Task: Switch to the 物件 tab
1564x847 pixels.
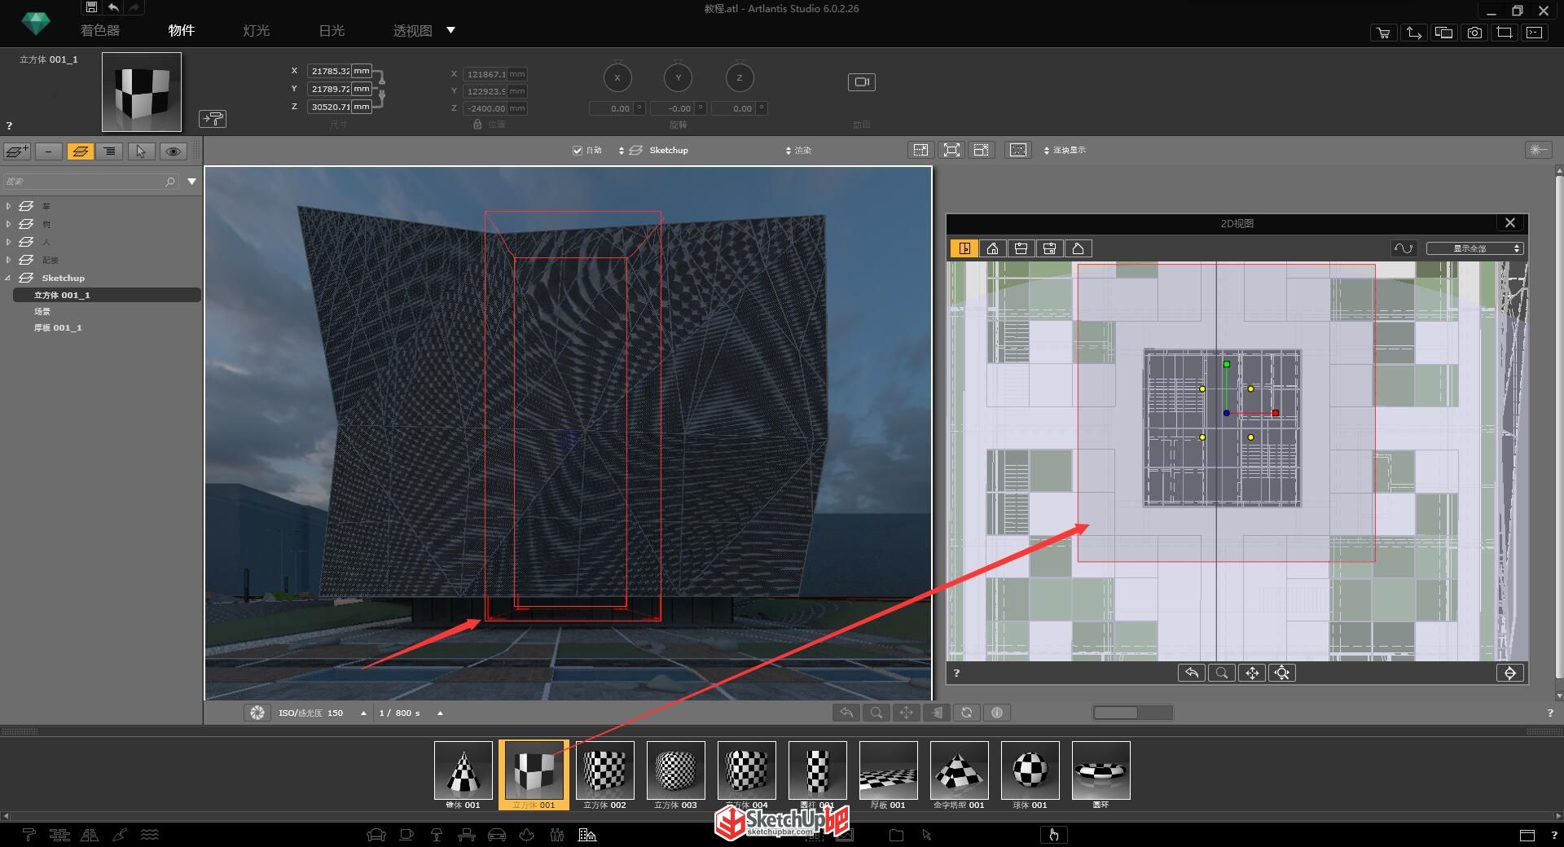Action: pyautogui.click(x=181, y=30)
